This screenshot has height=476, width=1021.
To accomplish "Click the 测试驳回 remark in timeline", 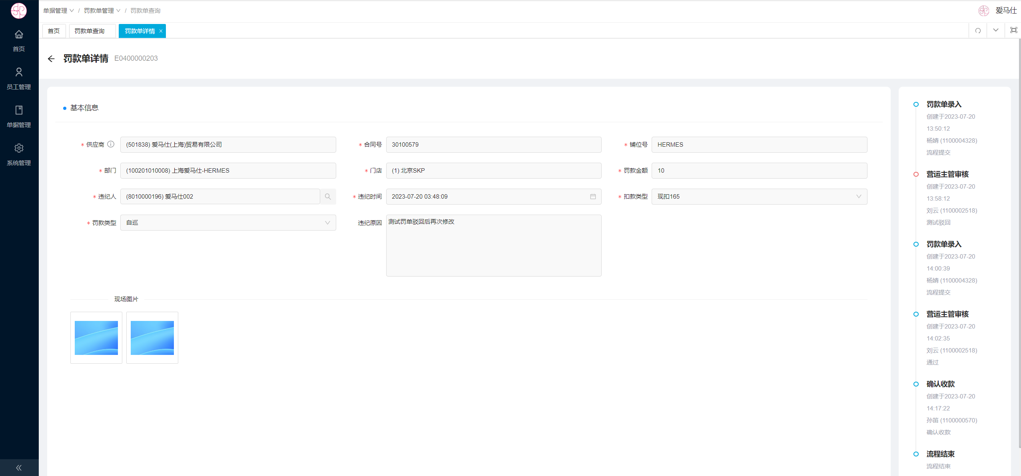I will click(x=939, y=223).
